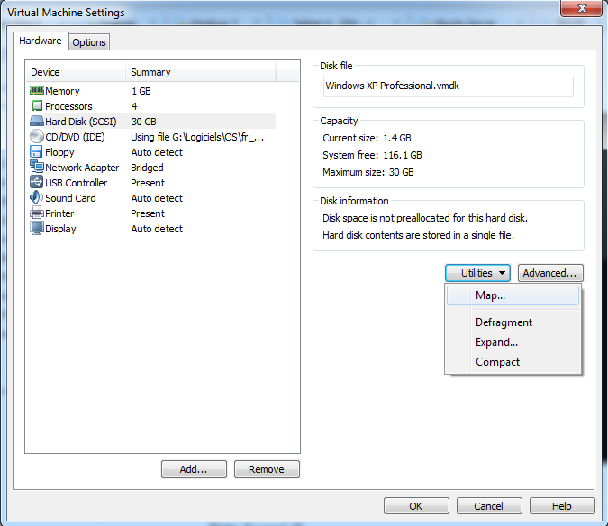This screenshot has height=526, width=608.
Task: Click the '1 GB' memory summary value
Action: 141,91
